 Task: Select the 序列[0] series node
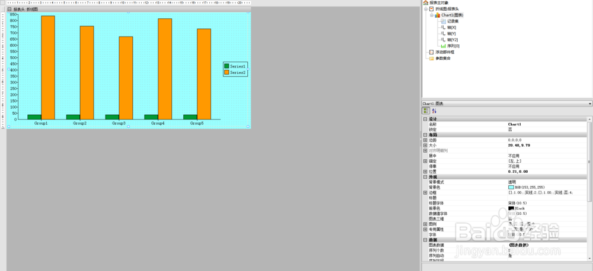point(454,46)
